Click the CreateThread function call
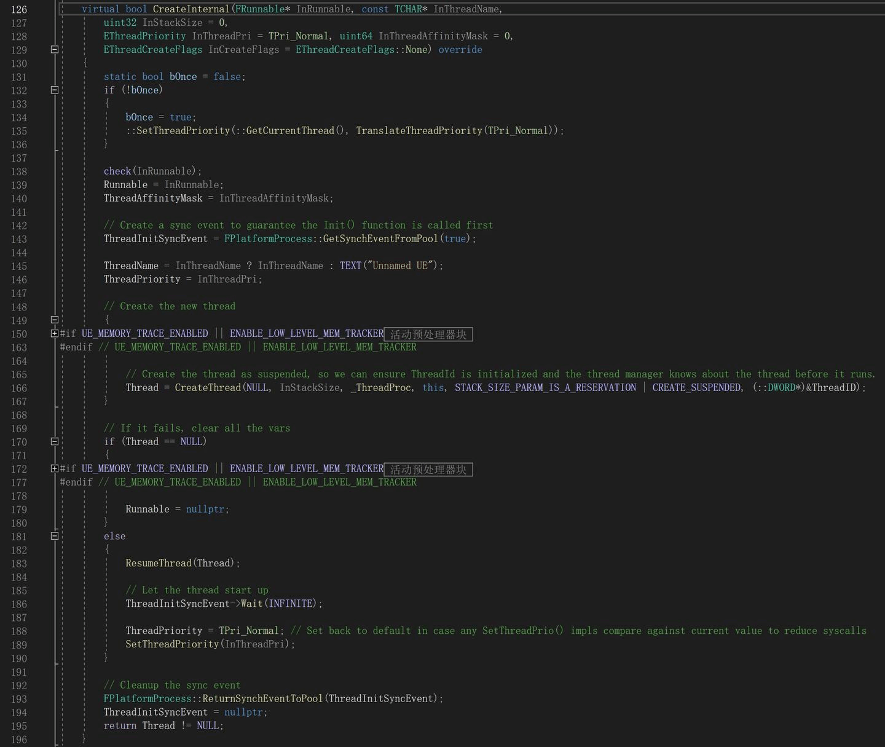885x747 pixels. click(208, 388)
